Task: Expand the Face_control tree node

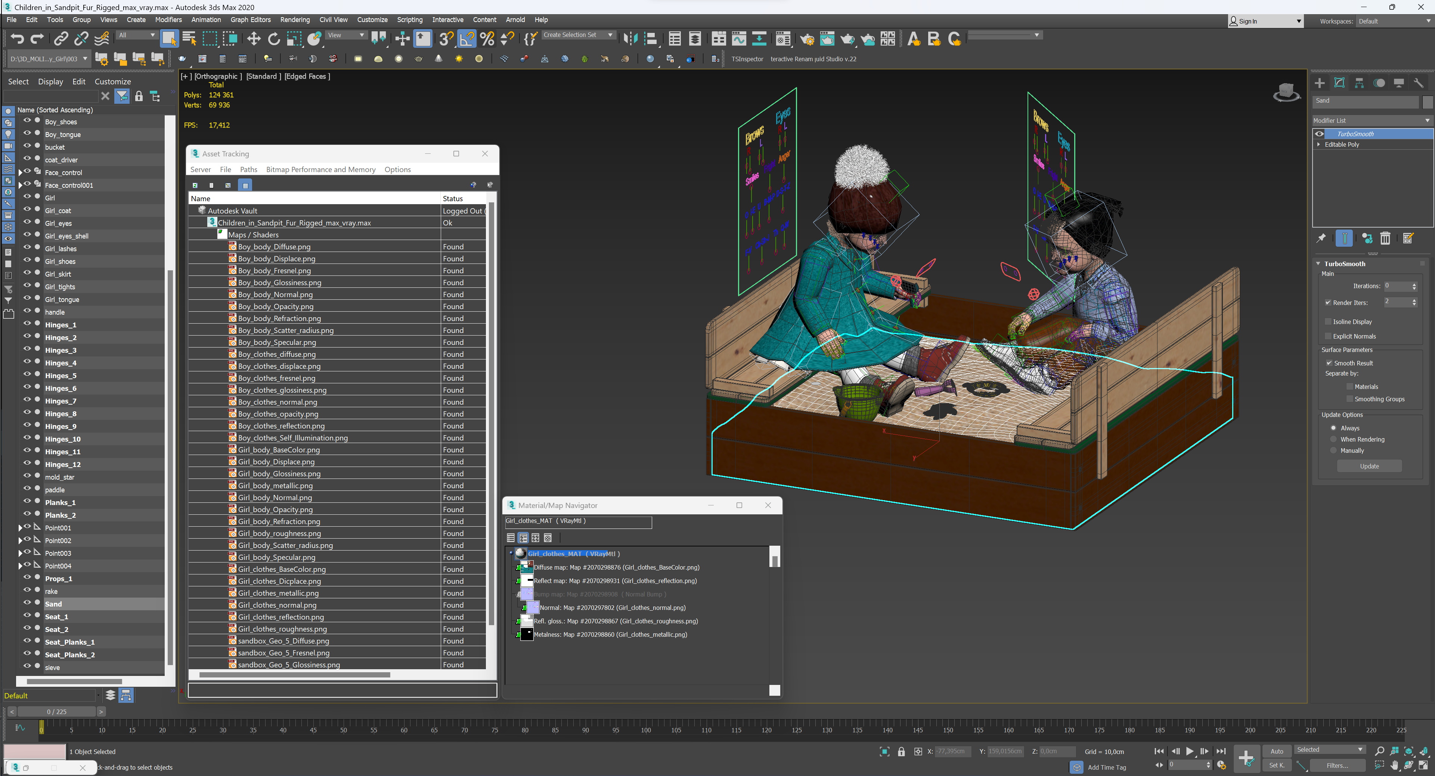Action: click(21, 172)
